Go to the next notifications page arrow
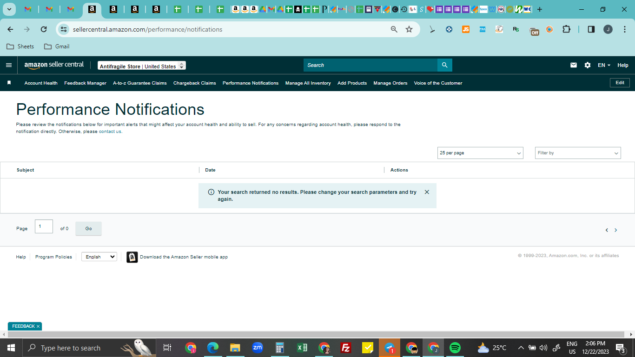635x357 pixels. click(616, 230)
